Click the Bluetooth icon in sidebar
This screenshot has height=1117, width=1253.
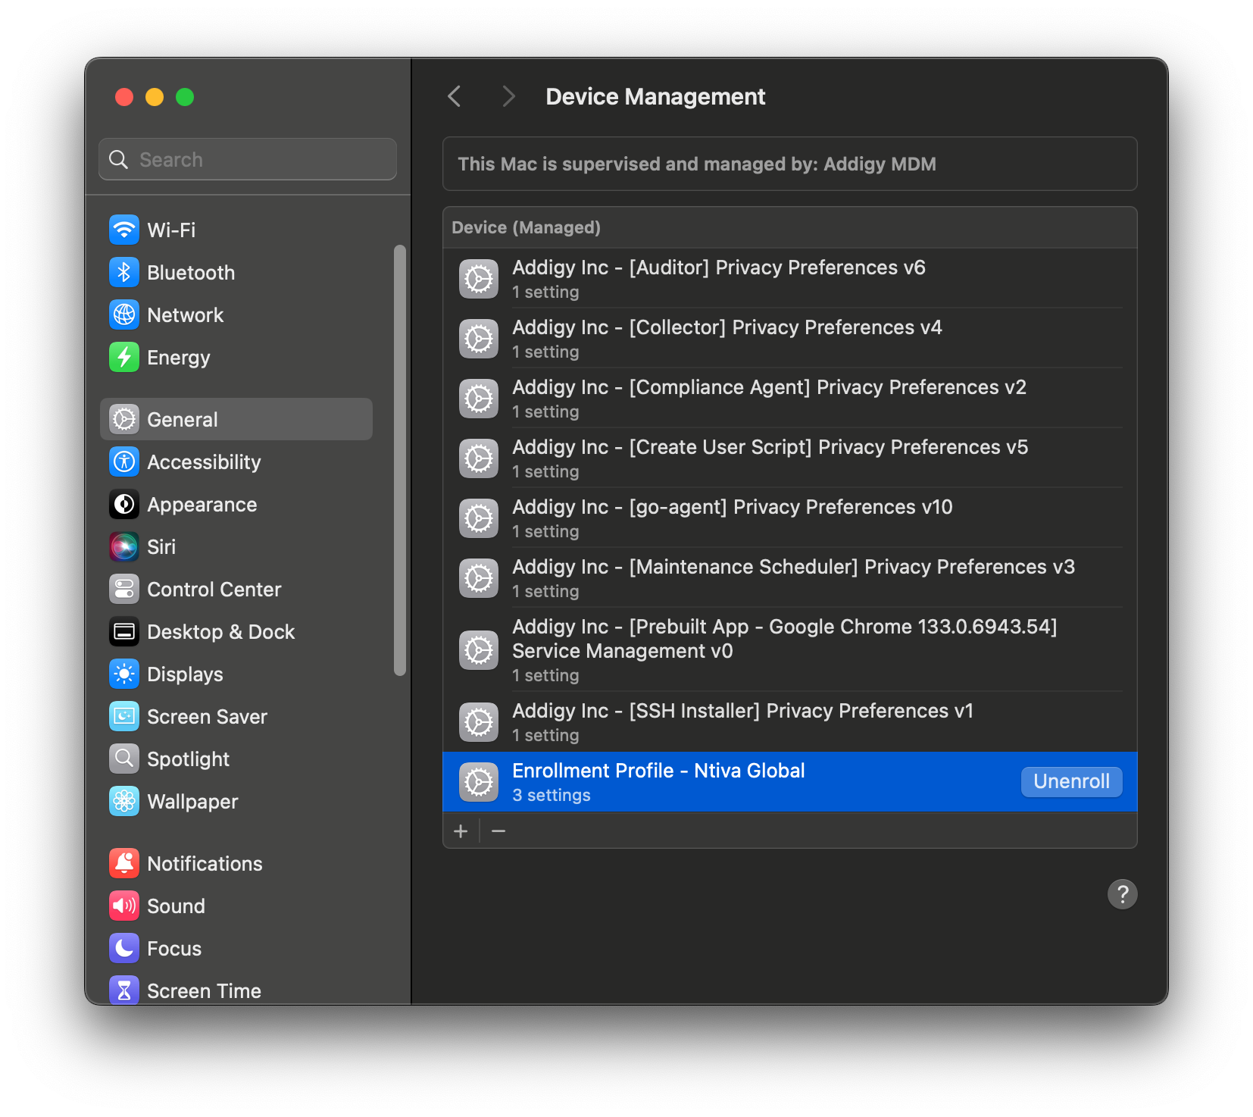click(x=124, y=272)
